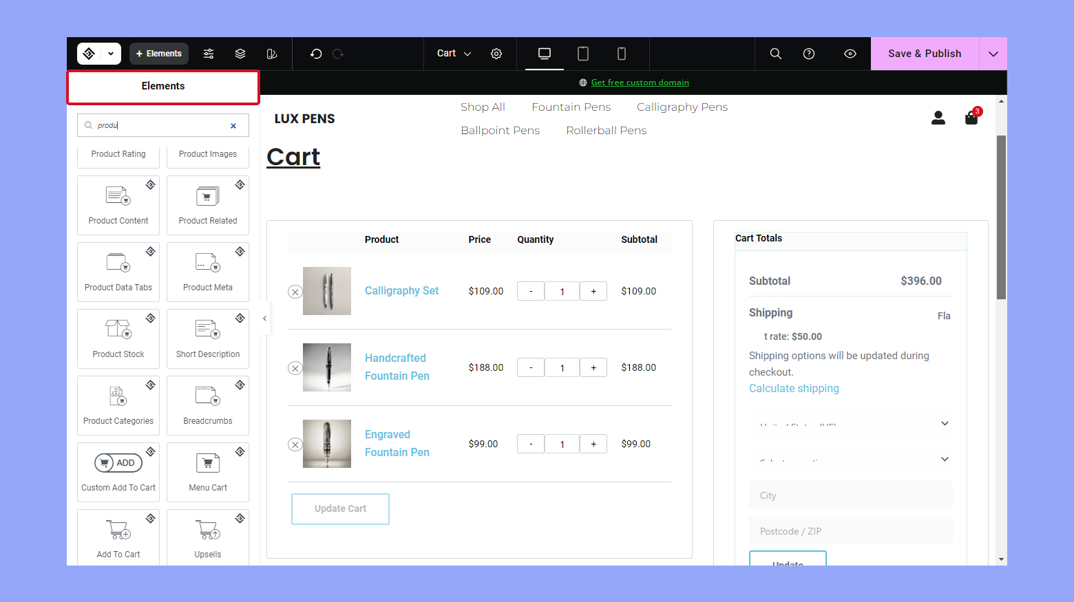Expand Save & Publish options chevron
Viewport: 1074px width, 602px height.
coord(993,53)
